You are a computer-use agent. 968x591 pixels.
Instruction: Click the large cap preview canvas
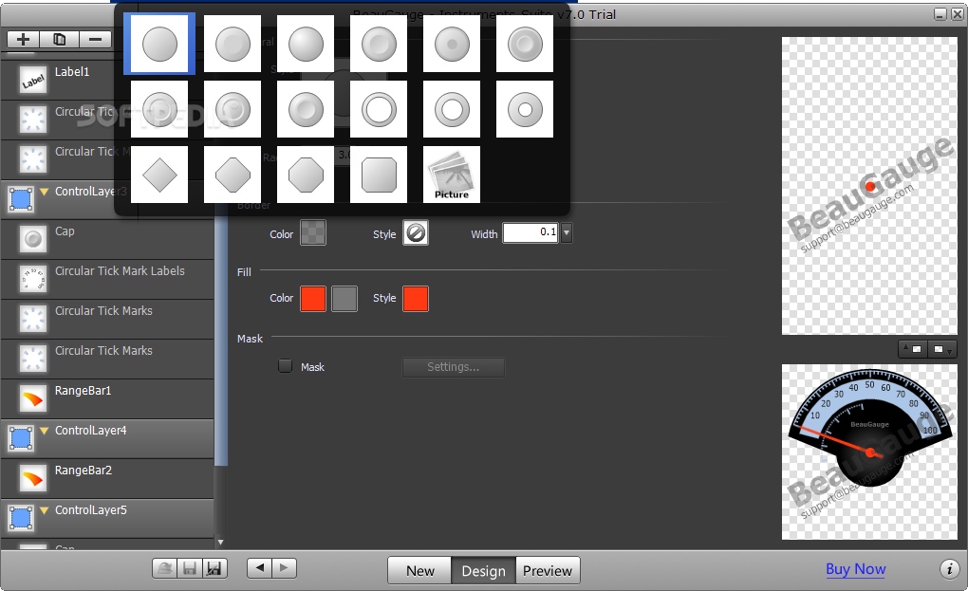pos(869,186)
